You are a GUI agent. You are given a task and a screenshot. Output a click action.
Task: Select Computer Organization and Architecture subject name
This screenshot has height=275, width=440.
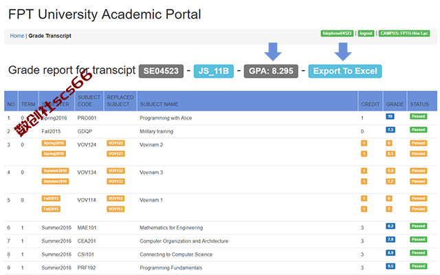(x=184, y=241)
